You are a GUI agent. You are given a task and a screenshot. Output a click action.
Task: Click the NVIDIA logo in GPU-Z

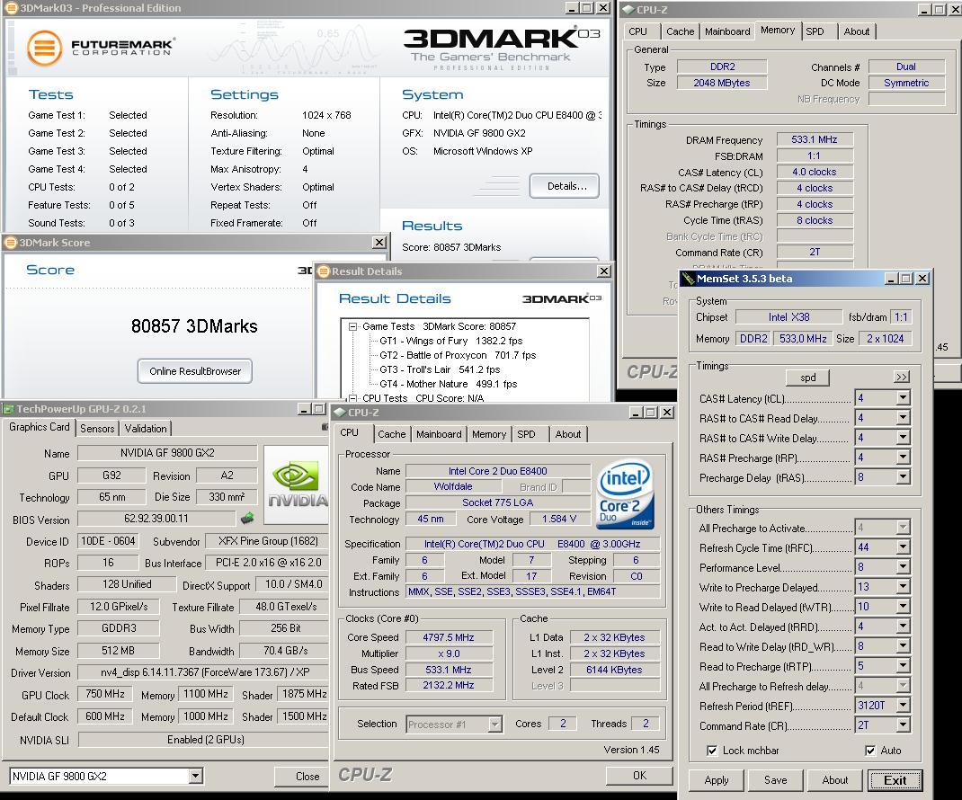297,485
